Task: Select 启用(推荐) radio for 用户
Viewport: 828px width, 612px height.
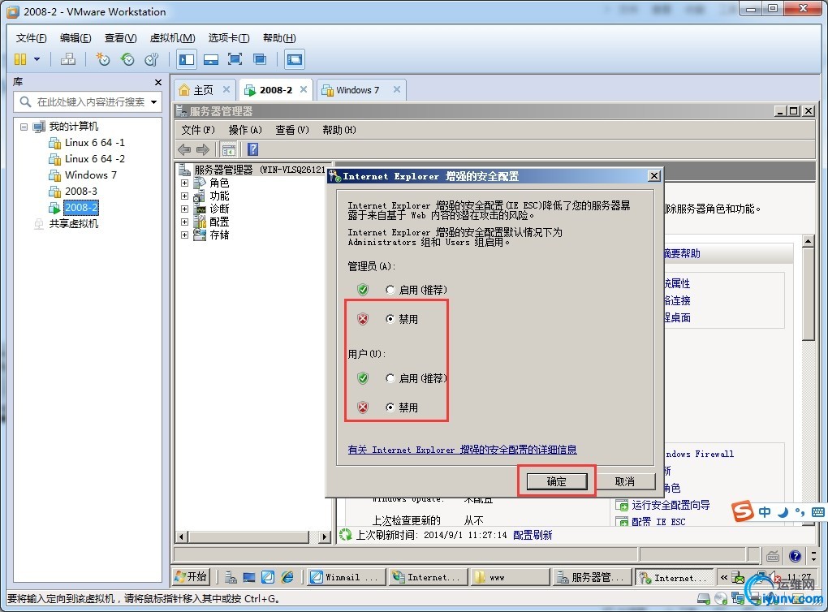Action: (390, 378)
